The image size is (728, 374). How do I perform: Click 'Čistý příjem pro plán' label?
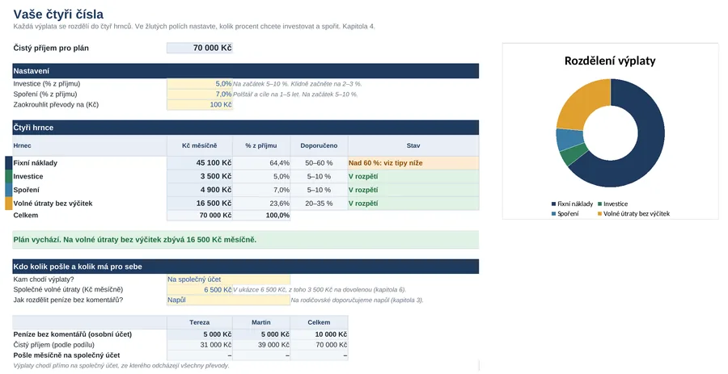(x=51, y=48)
